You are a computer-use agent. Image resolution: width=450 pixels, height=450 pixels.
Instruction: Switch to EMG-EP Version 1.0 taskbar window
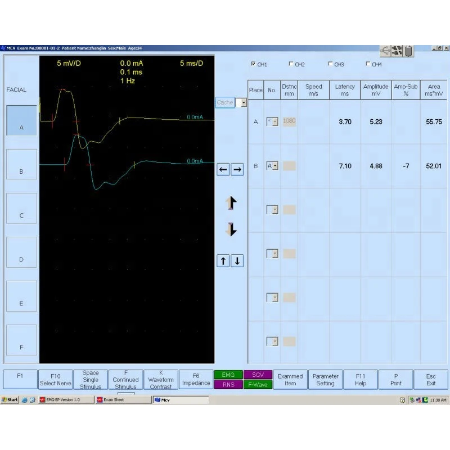66,400
